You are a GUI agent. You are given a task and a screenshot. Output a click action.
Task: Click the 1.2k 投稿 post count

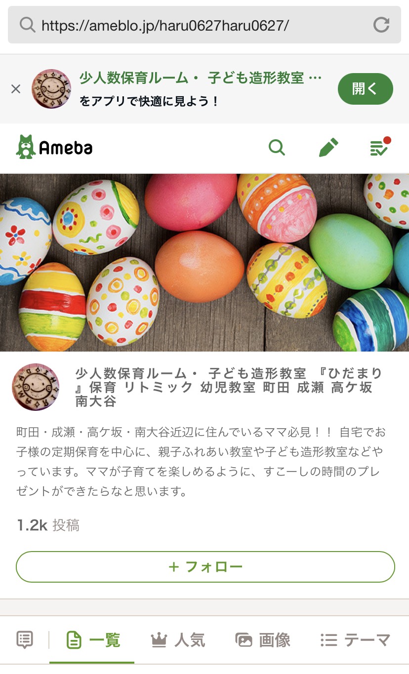pyautogui.click(x=48, y=525)
